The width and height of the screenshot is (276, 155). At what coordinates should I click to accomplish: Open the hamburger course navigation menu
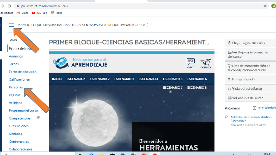point(11,25)
